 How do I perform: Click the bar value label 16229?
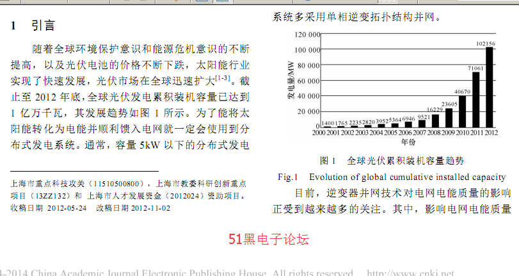pyautogui.click(x=435, y=110)
